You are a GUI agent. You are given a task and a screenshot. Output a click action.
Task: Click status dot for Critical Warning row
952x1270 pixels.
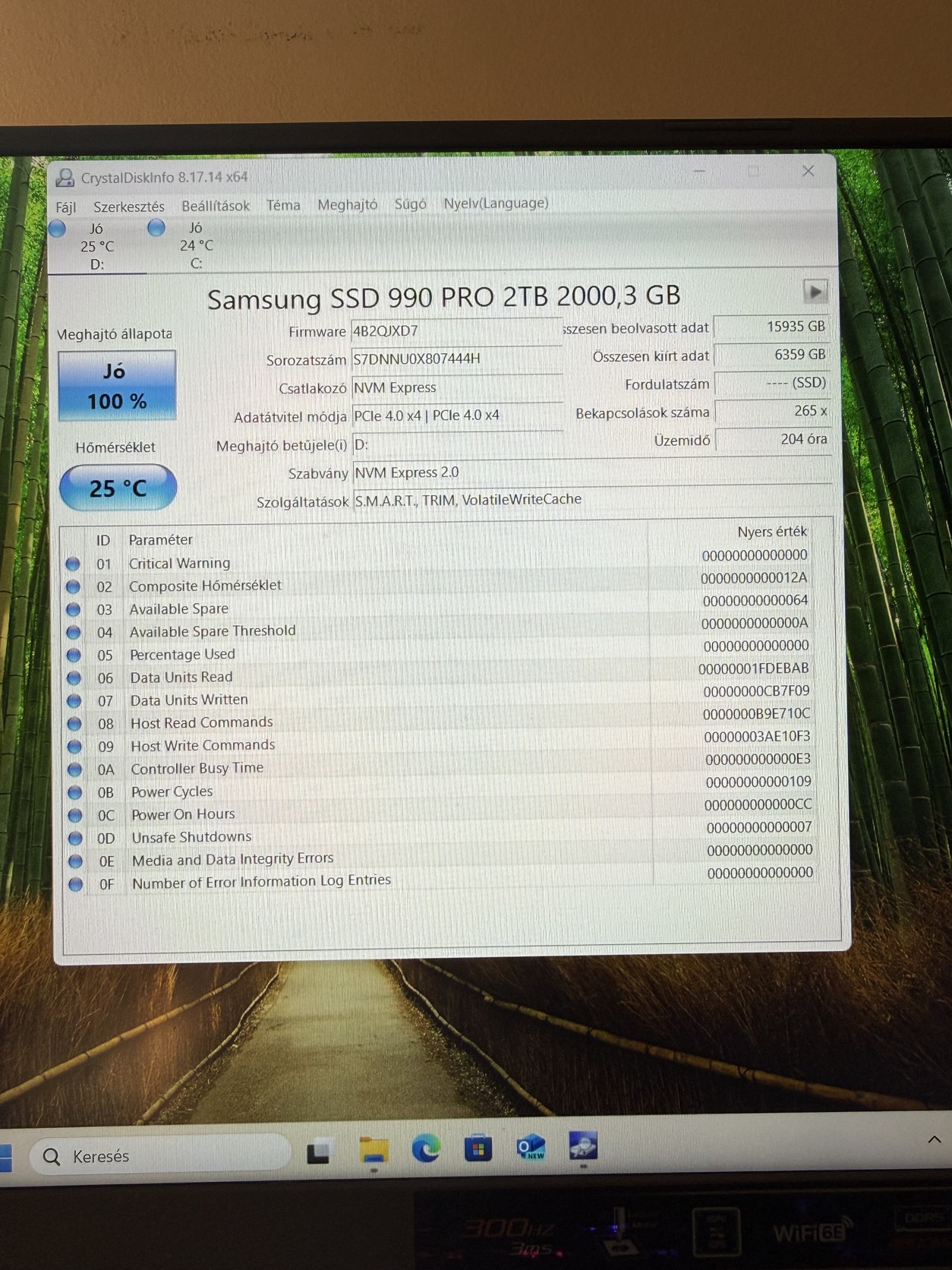[73, 564]
